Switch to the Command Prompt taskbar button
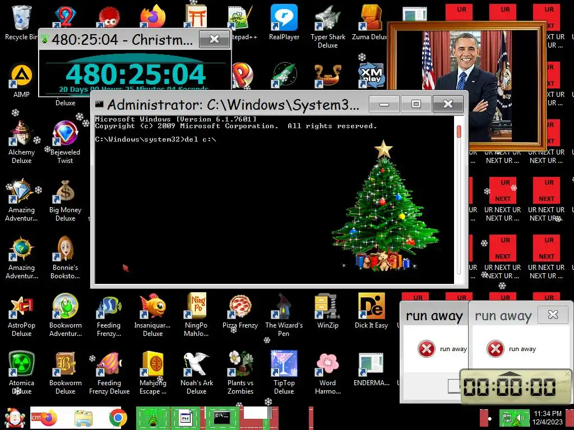Viewport: 574px width, 430px height. point(222,418)
